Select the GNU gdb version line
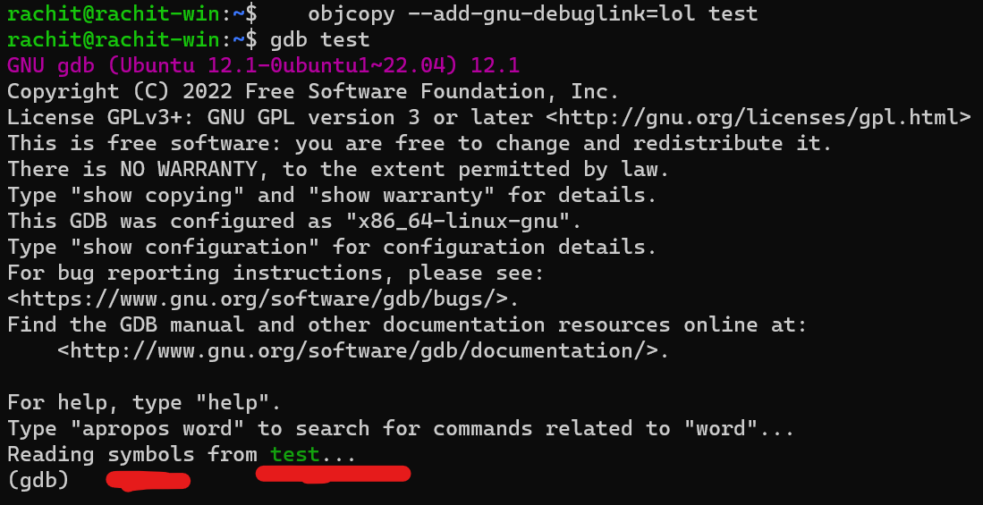This screenshot has width=983, height=505. (263, 65)
